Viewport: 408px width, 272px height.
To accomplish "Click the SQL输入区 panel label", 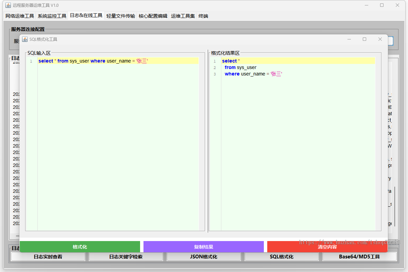I will click(x=39, y=53).
